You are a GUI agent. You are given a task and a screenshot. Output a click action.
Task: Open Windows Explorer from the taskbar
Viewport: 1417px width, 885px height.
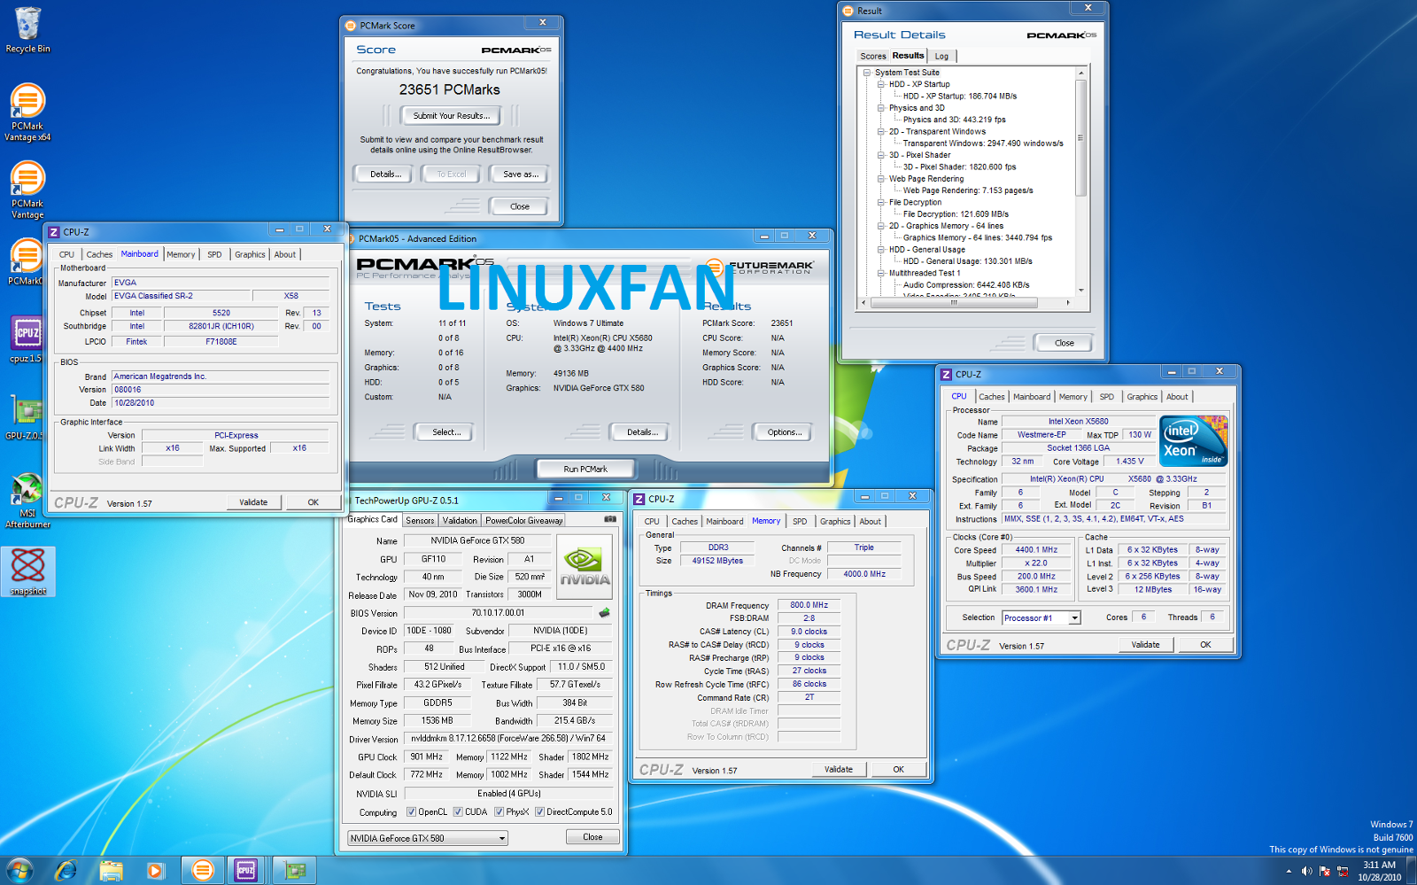[111, 871]
